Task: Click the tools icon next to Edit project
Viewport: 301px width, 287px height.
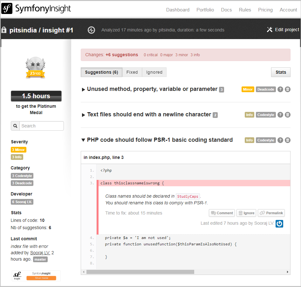Action: (x=270, y=30)
